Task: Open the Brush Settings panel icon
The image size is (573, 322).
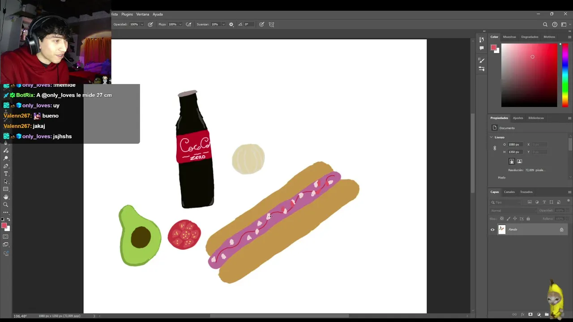Action: point(482,60)
